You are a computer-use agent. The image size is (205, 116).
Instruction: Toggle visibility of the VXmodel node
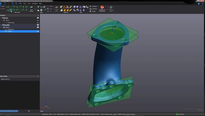point(38,25)
